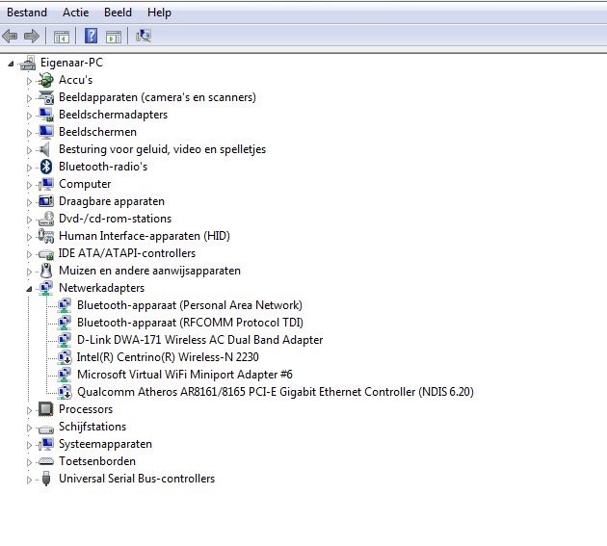
Task: Expand the Accu's category
Action: (29, 81)
